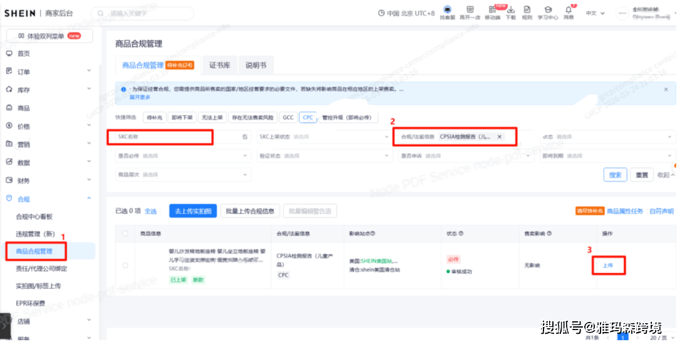The image size is (677, 342).
Task: Click the 订单 icon in sidebar
Action: tap(9, 72)
